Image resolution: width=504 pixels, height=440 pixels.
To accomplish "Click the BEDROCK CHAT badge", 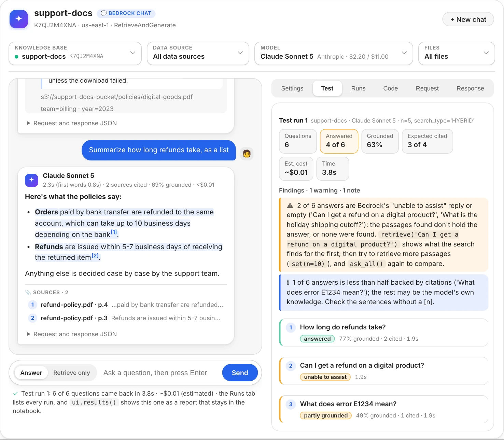I will tap(126, 13).
